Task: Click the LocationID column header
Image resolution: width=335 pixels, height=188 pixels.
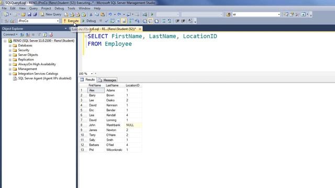Action: click(132, 85)
